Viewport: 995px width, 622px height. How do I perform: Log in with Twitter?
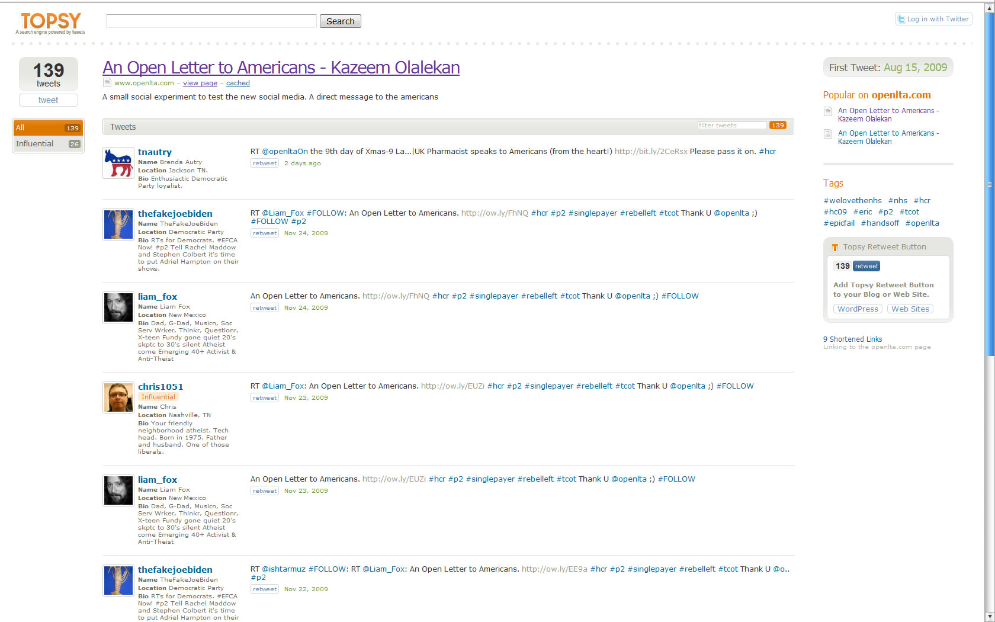(933, 19)
